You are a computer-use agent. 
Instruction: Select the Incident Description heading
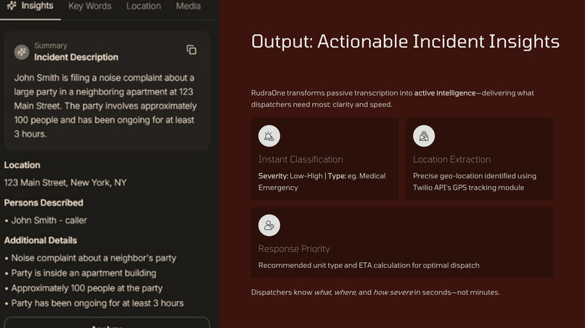coord(76,57)
